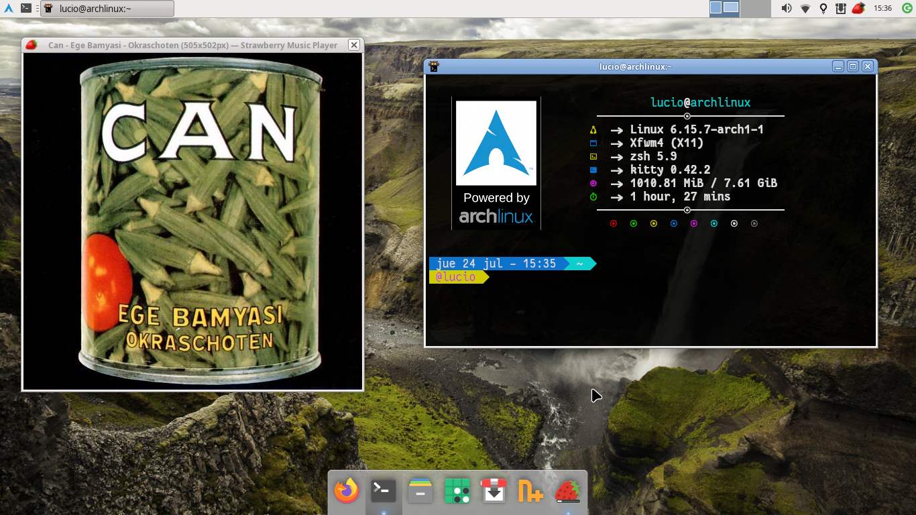Image resolution: width=916 pixels, height=515 pixels.
Task: Click the Xfwm4 (X11) line
Action: click(x=667, y=143)
